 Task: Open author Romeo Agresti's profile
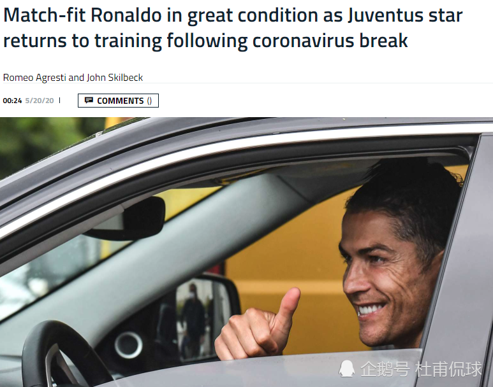pos(34,78)
